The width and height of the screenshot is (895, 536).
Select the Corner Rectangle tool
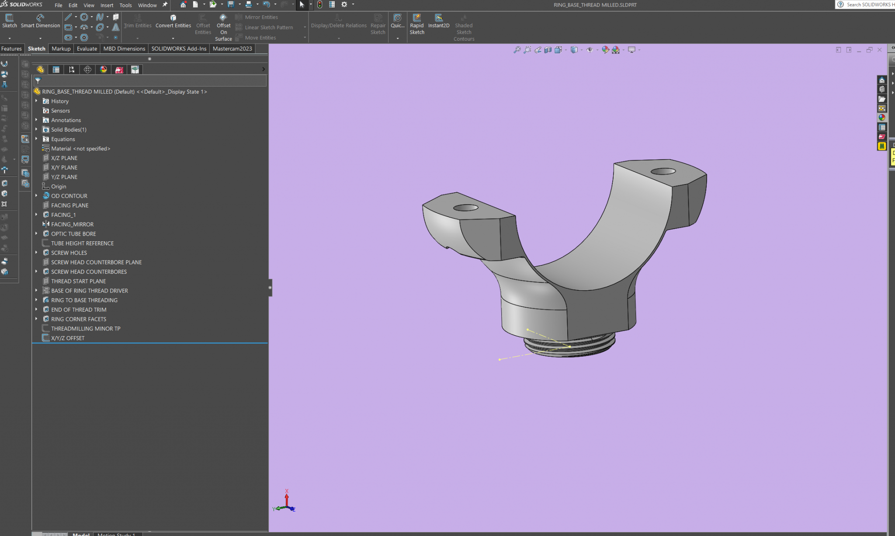(68, 27)
